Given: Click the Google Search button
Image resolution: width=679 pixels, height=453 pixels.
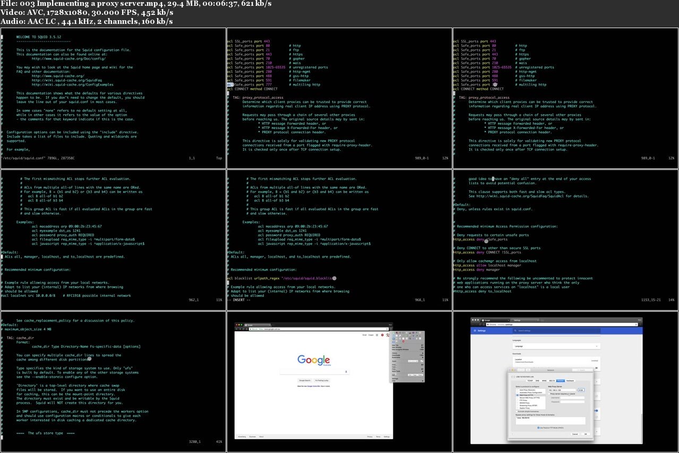Looking at the screenshot, I should click(305, 381).
